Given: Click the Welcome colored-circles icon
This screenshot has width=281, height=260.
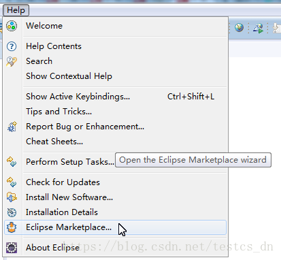Looking at the screenshot, I should (12, 26).
